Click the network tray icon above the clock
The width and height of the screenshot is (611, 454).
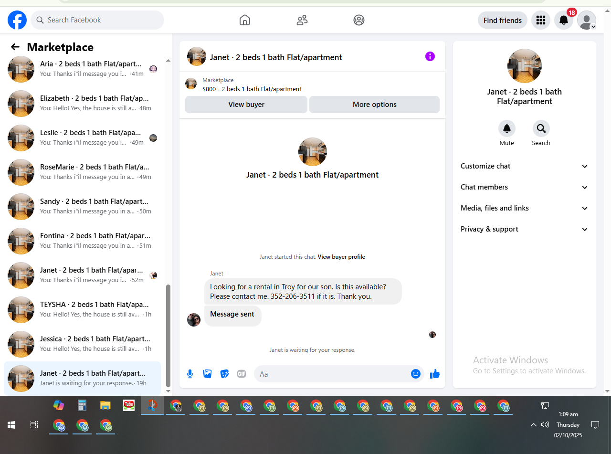tap(545, 406)
